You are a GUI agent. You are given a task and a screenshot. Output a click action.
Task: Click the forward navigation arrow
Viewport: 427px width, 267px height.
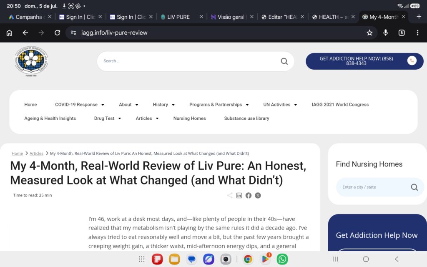41,33
